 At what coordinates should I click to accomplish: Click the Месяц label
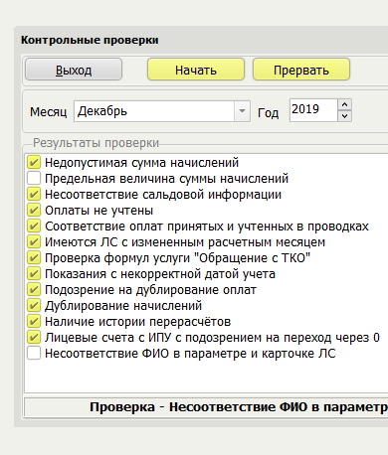[x=49, y=112]
